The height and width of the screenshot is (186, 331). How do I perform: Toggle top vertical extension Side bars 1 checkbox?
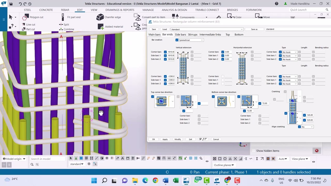tap(165, 56)
